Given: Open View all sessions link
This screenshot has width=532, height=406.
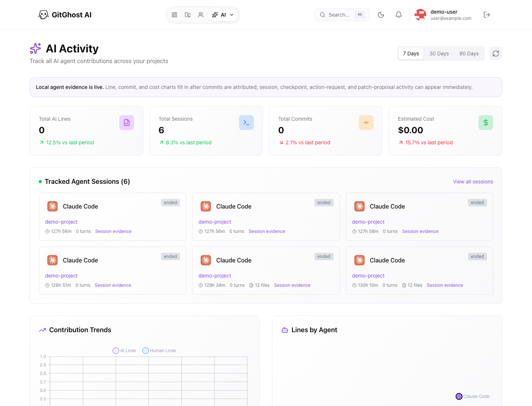Looking at the screenshot, I should 473,182.
